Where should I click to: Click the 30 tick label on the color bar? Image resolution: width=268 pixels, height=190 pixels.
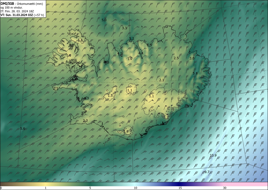[225, 188]
